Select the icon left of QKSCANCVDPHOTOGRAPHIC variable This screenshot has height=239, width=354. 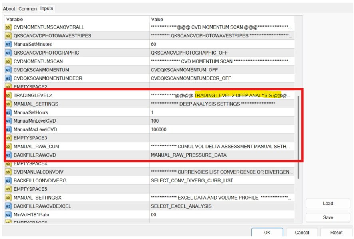[x=8, y=53]
